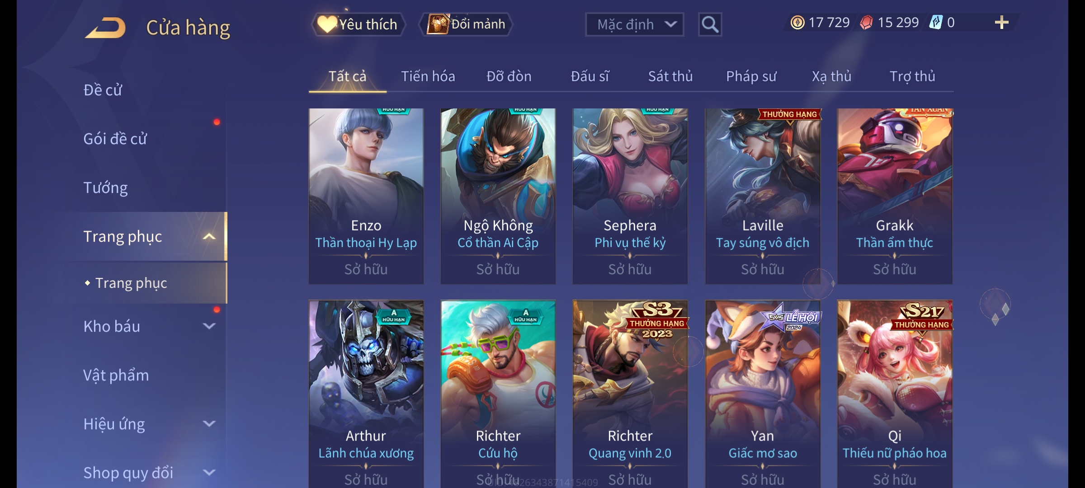The height and width of the screenshot is (488, 1085).
Task: Open Gói đề cử in sidebar
Action: coord(115,139)
